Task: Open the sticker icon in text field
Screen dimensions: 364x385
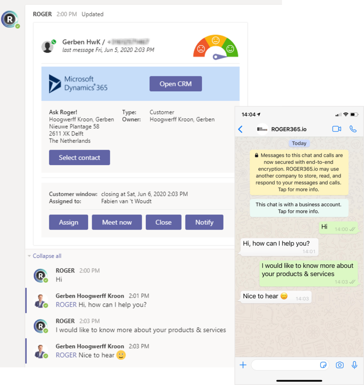Action: [323, 365]
